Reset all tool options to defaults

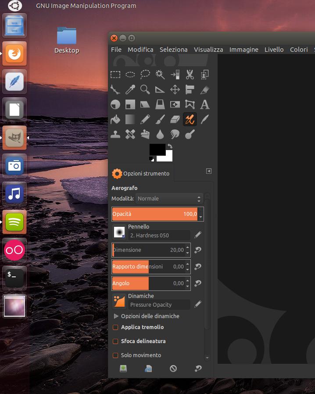tap(198, 369)
